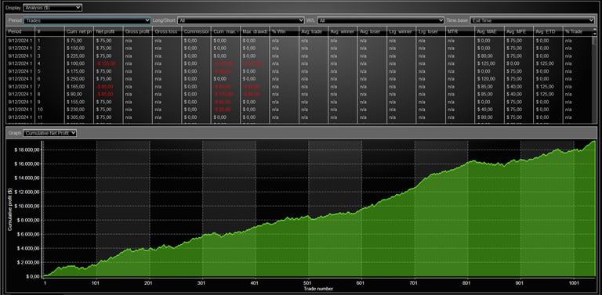Click the MTR column header
The height and width of the screenshot is (295, 602).
coord(460,31)
